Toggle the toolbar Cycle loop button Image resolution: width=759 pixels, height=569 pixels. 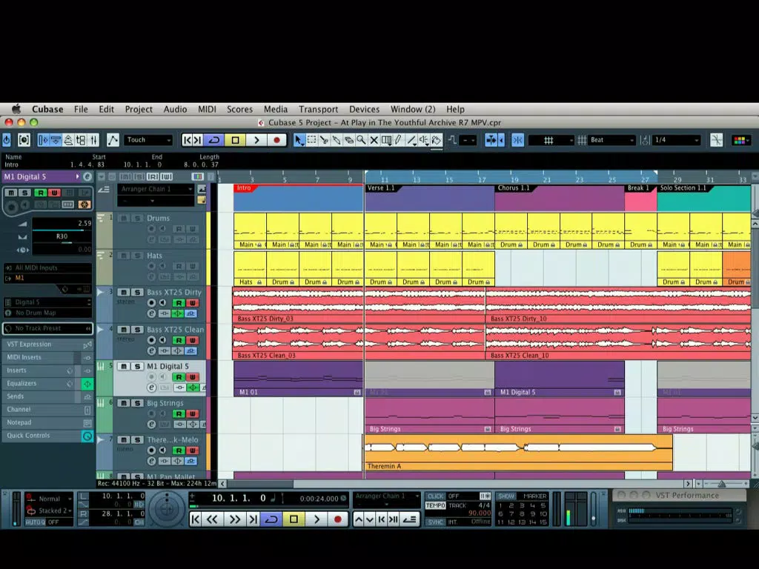pyautogui.click(x=214, y=140)
